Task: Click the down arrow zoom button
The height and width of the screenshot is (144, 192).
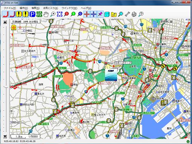Action: 5,136
